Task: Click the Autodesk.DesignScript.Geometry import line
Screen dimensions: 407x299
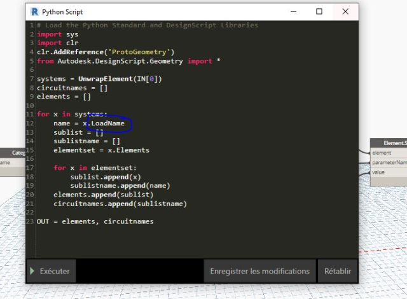Action: click(128, 61)
